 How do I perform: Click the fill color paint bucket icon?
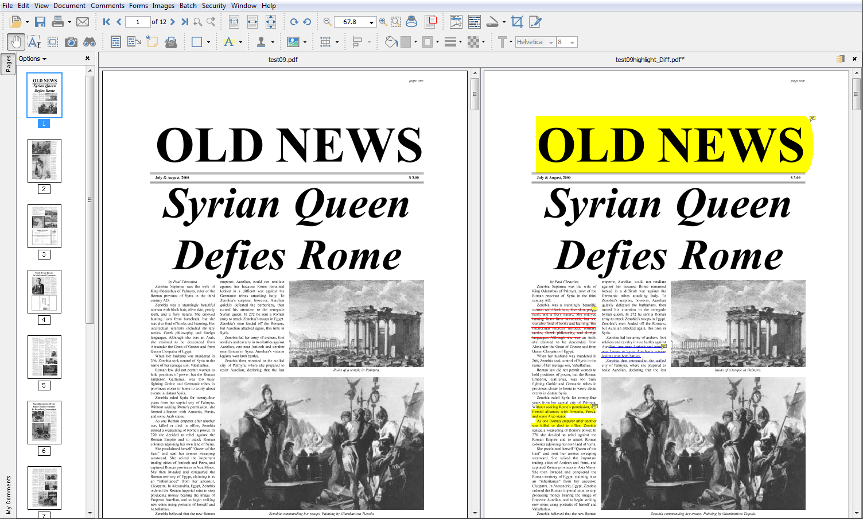point(391,42)
